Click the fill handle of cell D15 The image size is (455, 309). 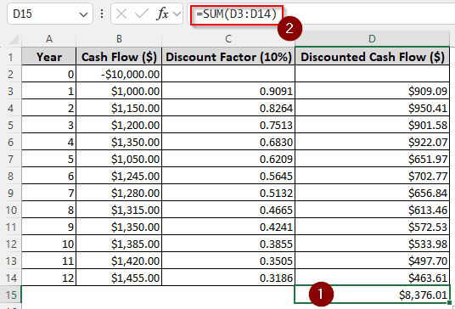tap(450, 302)
